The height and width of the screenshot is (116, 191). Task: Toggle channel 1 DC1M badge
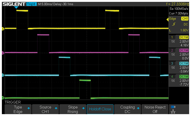pos(184,37)
